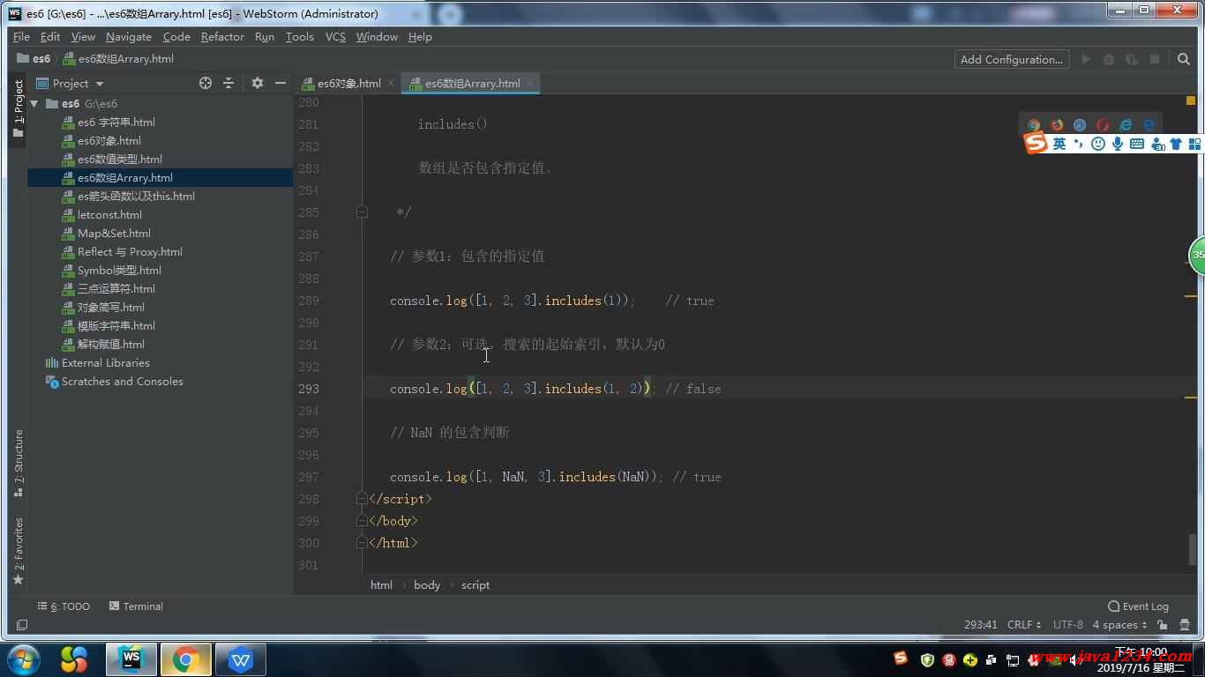Screen dimensions: 1205x677
Task: Close the es6数组Arrary.html editor tab
Action: 530,84
